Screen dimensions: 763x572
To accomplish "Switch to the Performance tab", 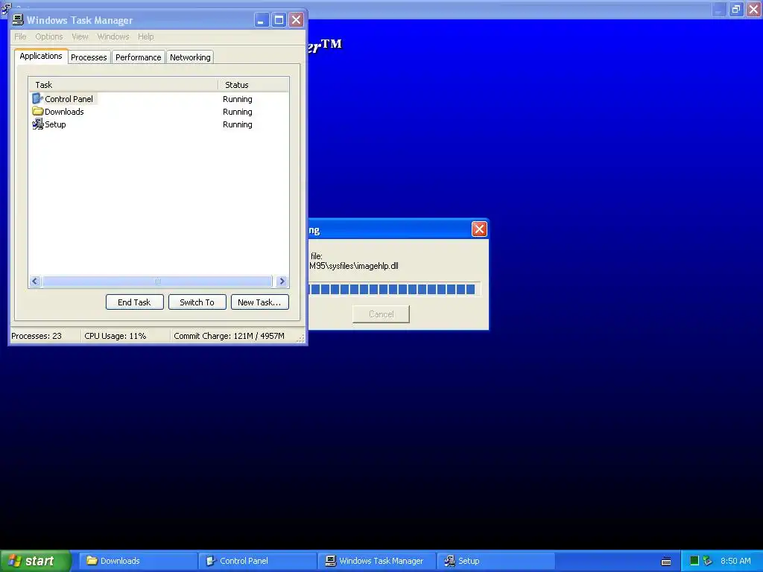I will (x=138, y=57).
